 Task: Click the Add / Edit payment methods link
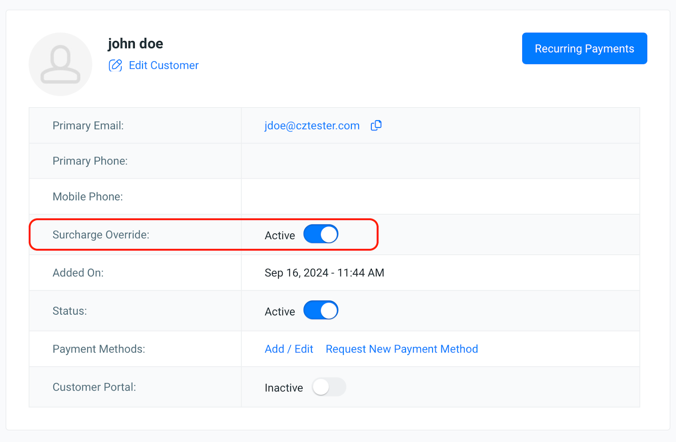[x=289, y=349]
